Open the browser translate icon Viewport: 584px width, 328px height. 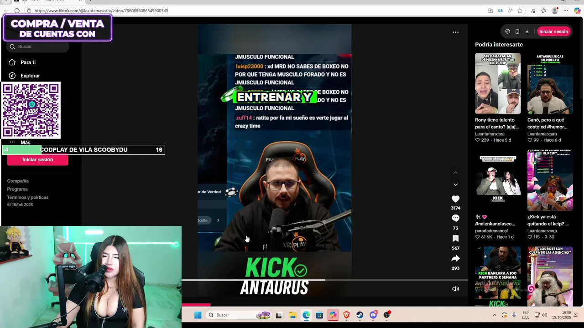[x=500, y=10]
